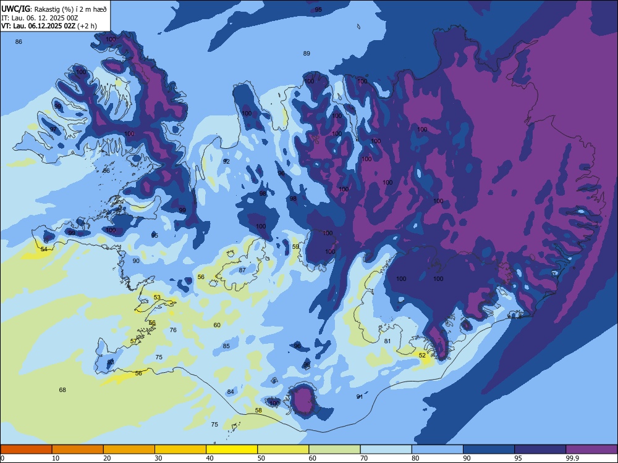Click the '70' legend tick label
The image size is (618, 463).
pyautogui.click(x=364, y=458)
